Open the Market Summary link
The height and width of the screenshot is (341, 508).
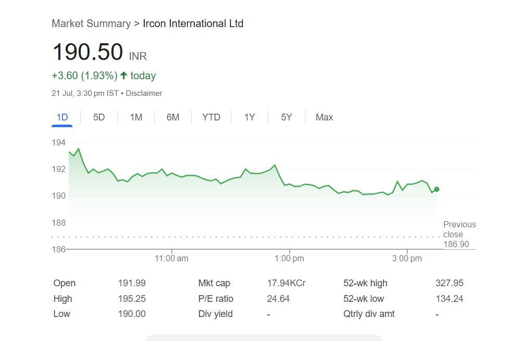pos(91,23)
